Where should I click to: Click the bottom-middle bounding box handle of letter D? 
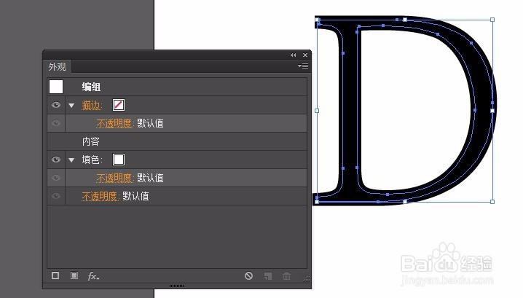tap(405, 202)
